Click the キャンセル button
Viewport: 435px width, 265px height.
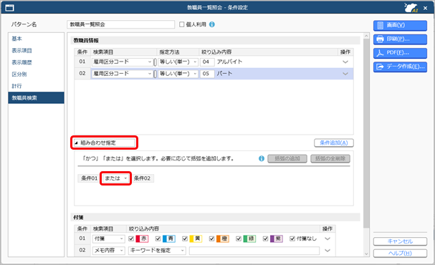click(x=400, y=241)
